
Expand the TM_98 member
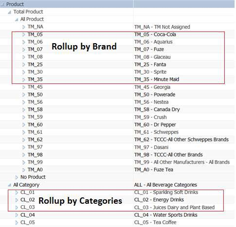tap(24, 155)
